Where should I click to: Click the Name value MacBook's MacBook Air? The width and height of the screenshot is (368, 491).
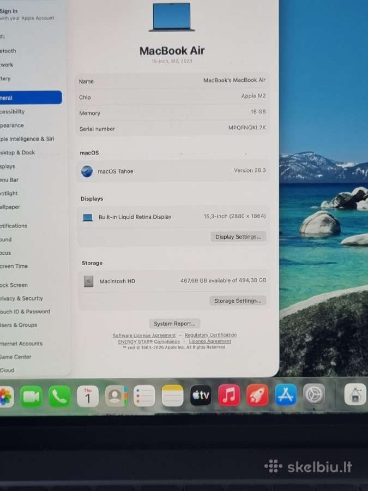click(x=234, y=80)
